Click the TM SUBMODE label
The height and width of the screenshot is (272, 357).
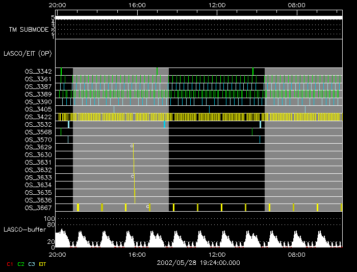click(29, 30)
